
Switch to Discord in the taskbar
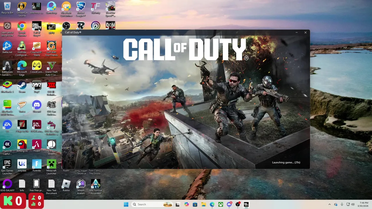229,204
